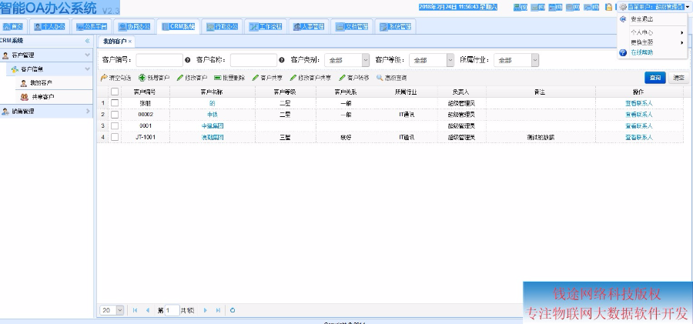The width and height of the screenshot is (693, 324).
Task: Open the 客户类别 dropdown
Action: coord(366,60)
